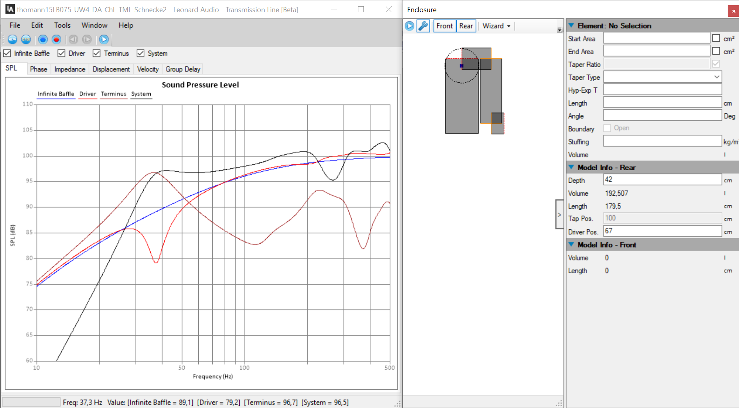
Task: Click the Driver Pos. input field
Action: 662,231
